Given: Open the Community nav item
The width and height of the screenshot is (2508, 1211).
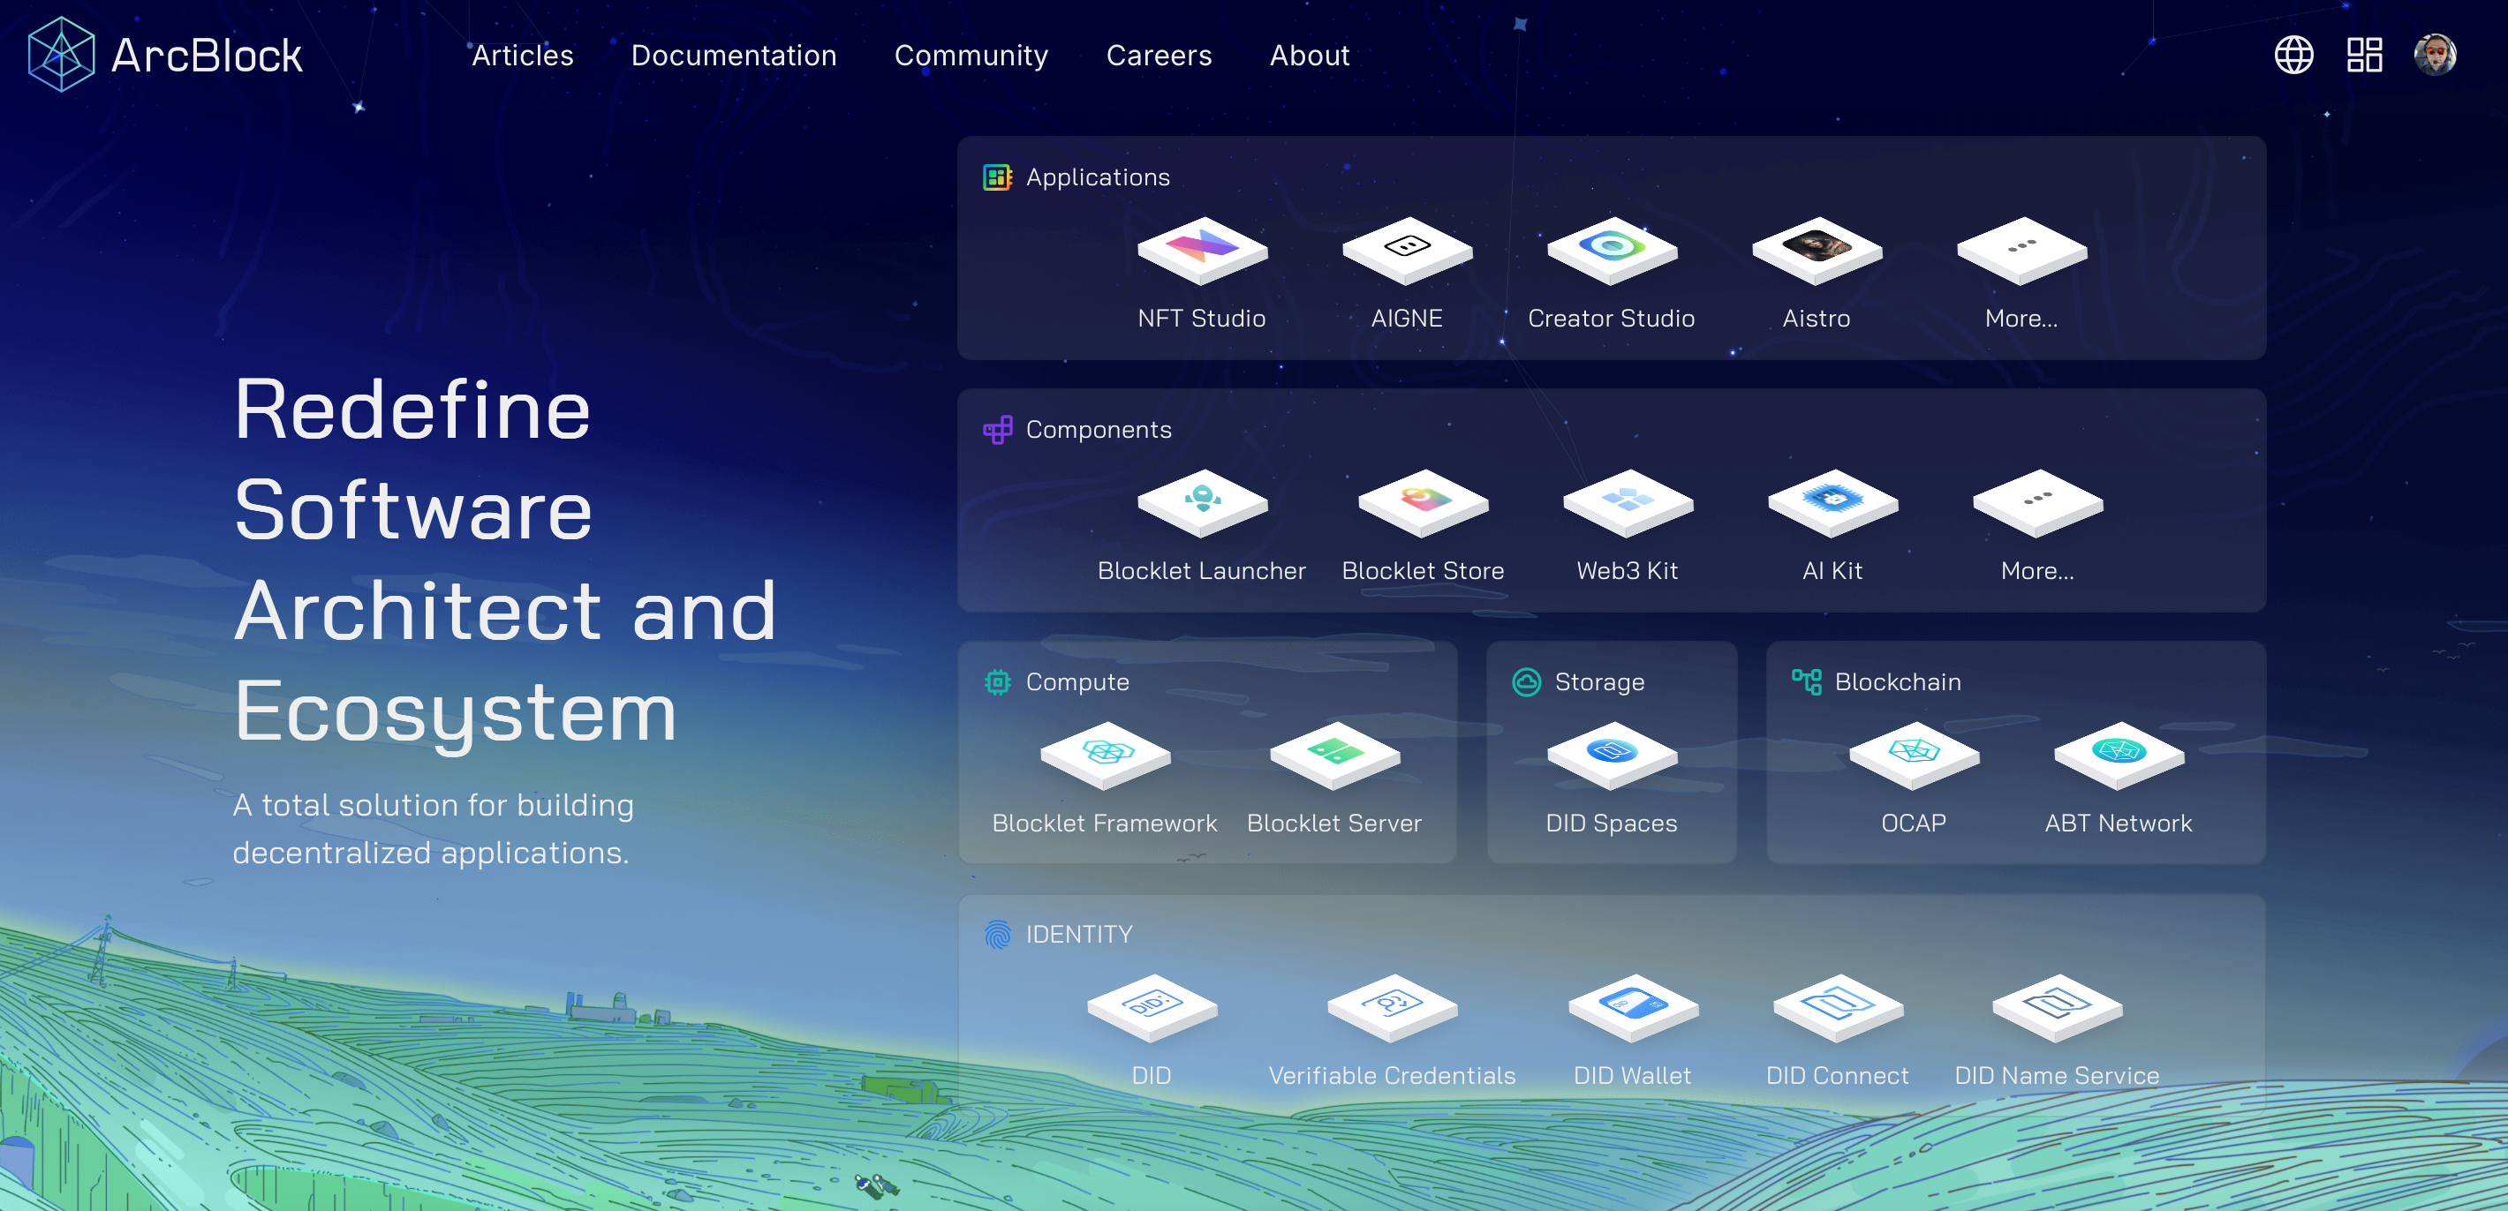Looking at the screenshot, I should (x=971, y=56).
